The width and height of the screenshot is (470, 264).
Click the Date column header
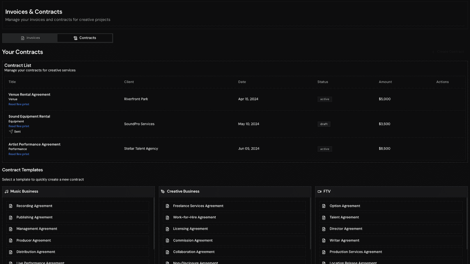(x=242, y=82)
